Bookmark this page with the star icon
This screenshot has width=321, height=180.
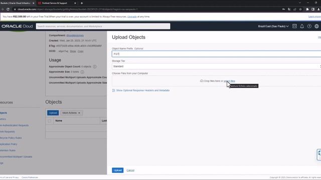pos(300,9)
